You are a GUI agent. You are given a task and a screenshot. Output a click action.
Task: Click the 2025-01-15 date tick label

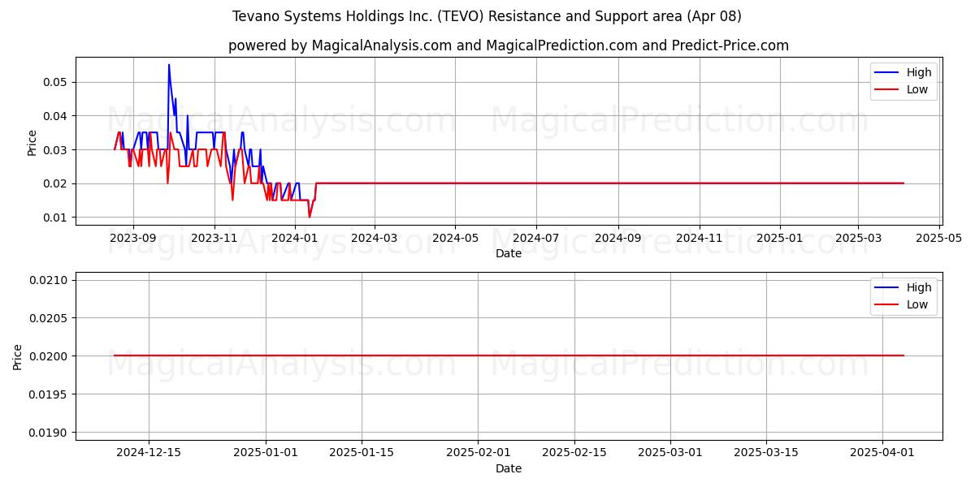click(362, 453)
